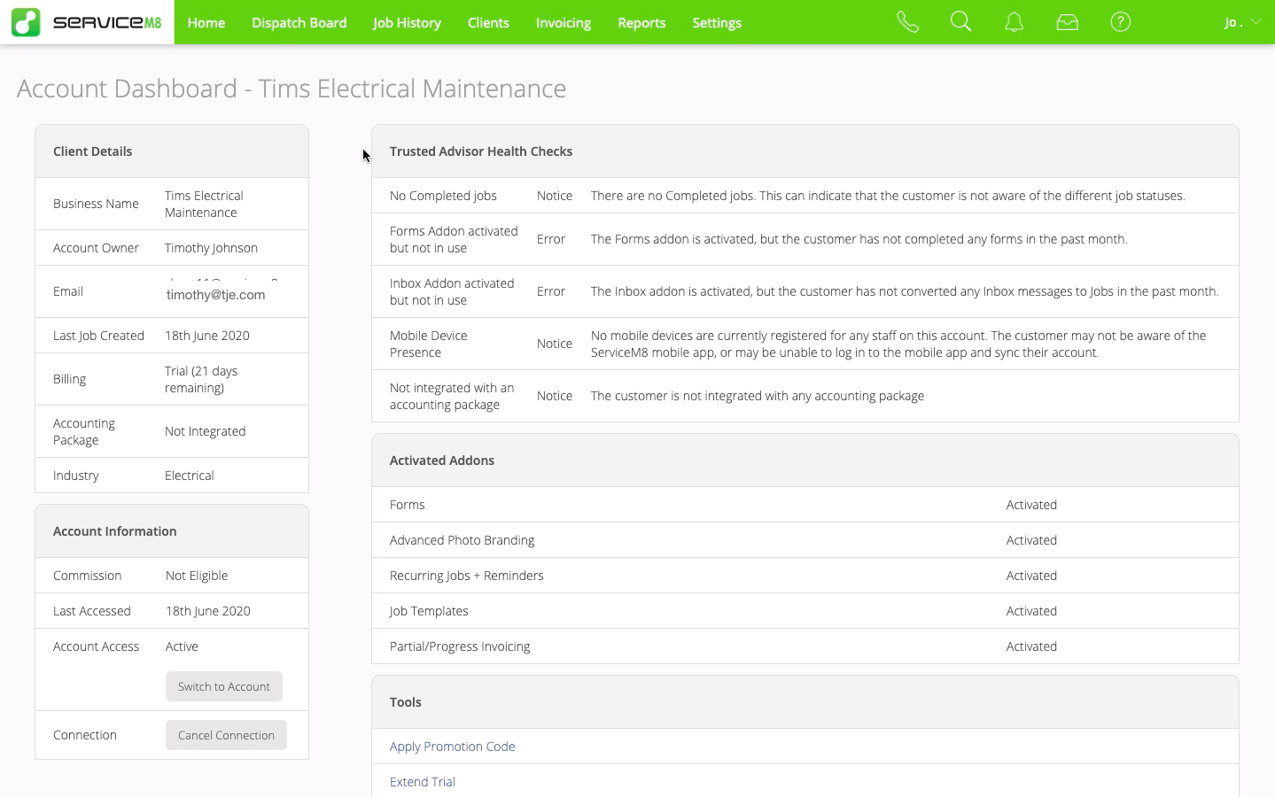Image resolution: width=1275 pixels, height=797 pixels.
Task: Open the inbox tray icon
Action: [1067, 22]
